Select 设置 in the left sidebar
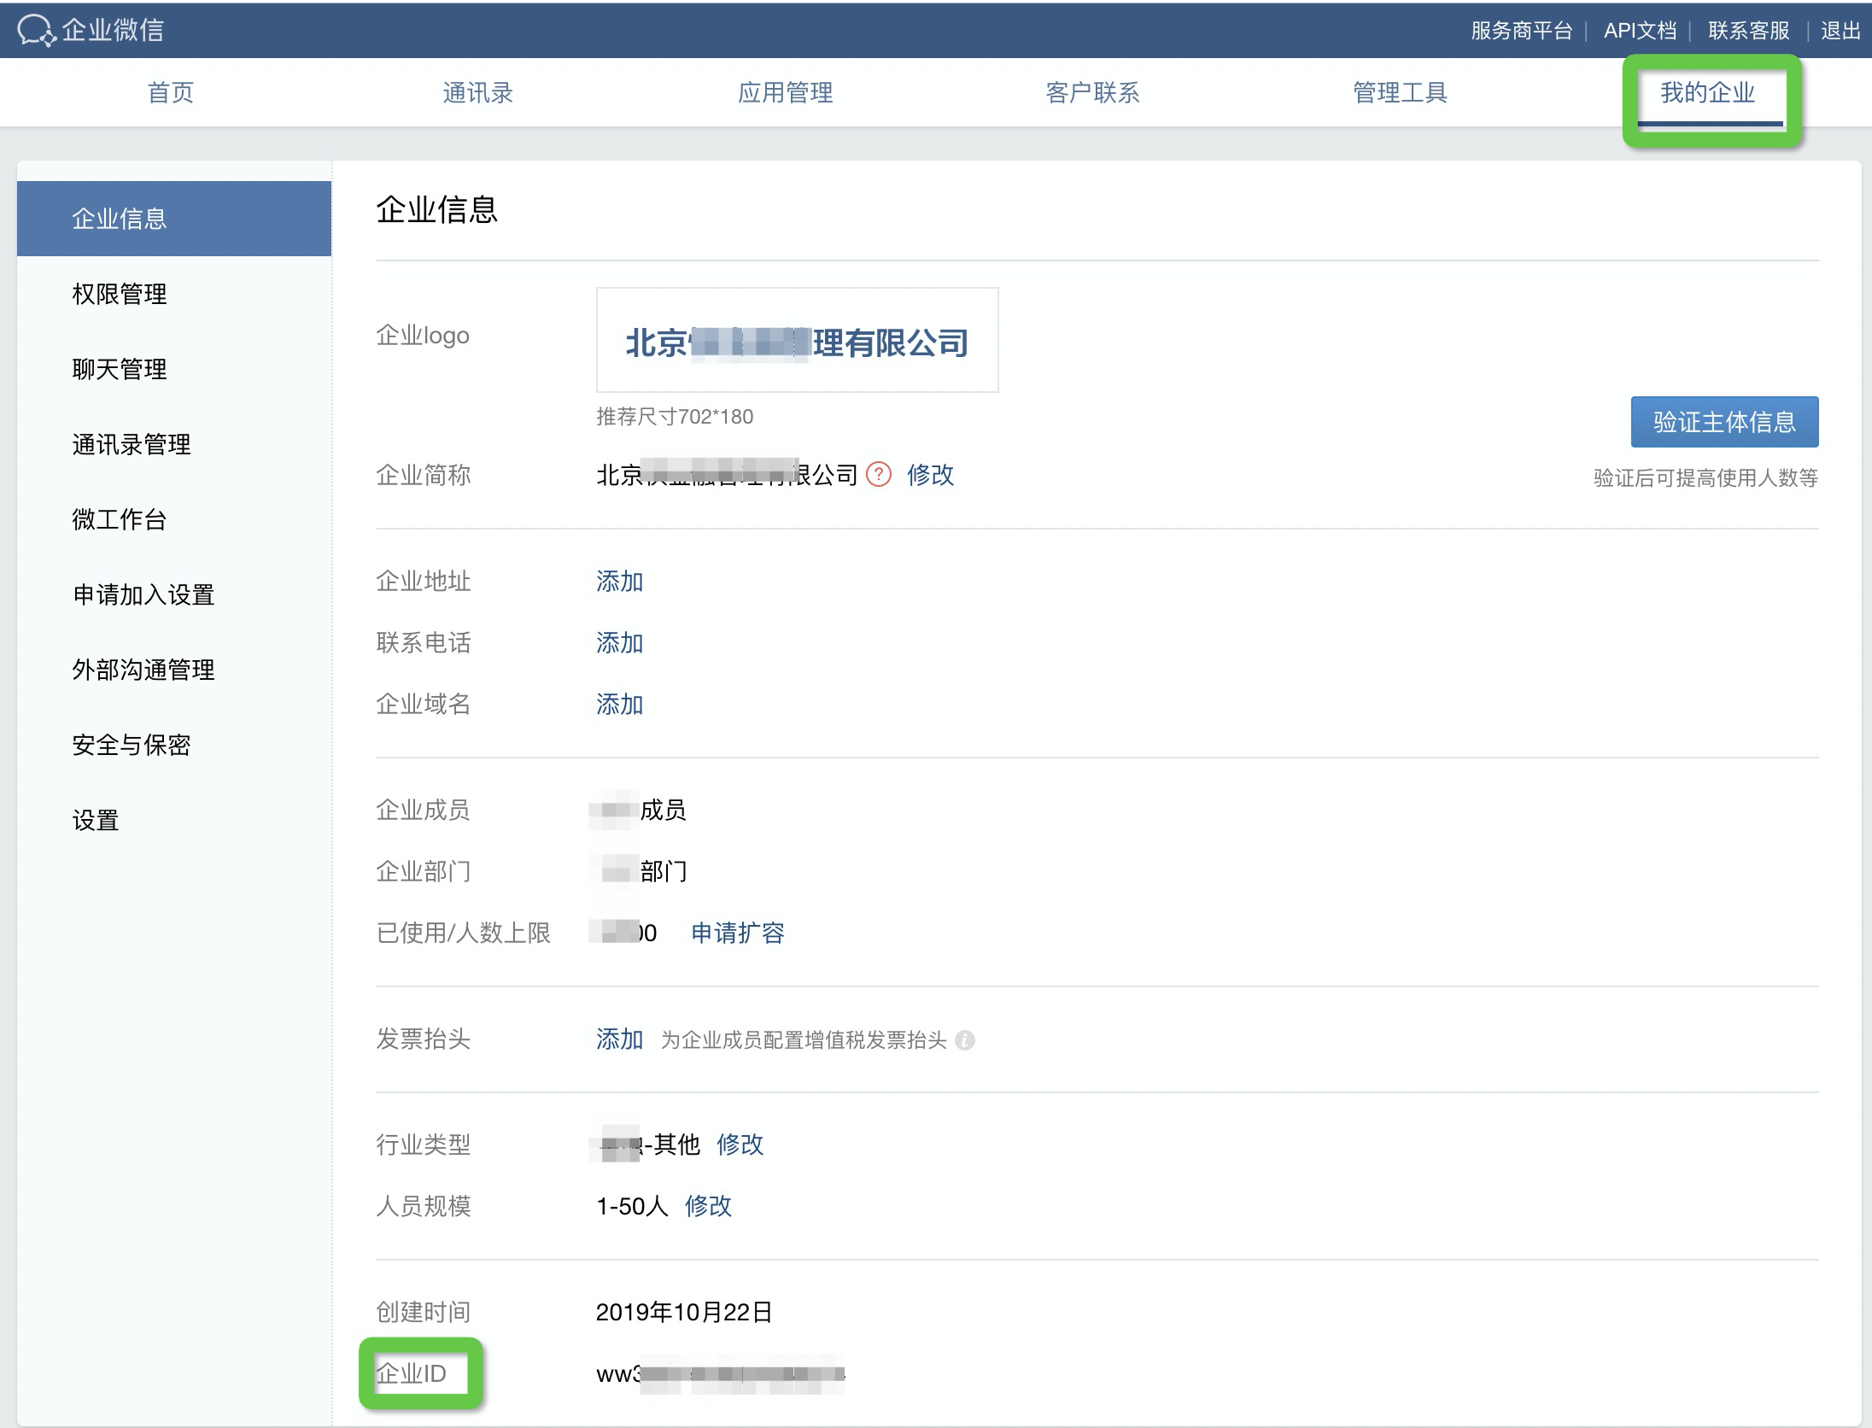Image resolution: width=1872 pixels, height=1428 pixels. pyautogui.click(x=97, y=821)
